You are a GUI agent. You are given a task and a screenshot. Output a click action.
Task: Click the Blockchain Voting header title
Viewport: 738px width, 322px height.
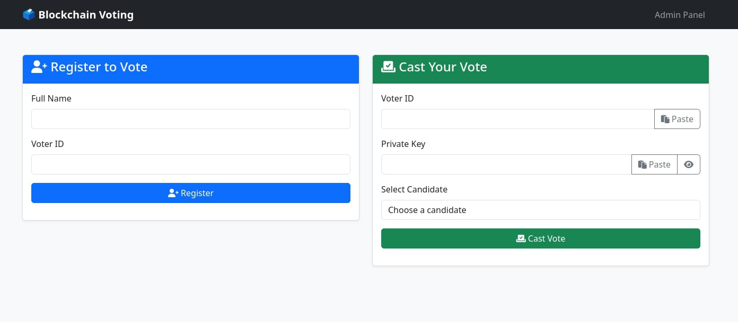coord(86,14)
